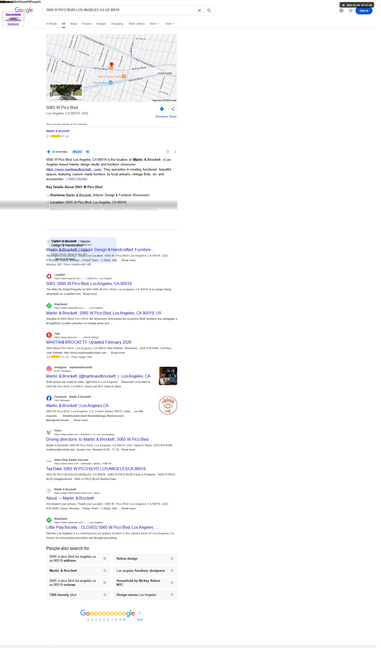Open MapQuest Martin & Brockett, 5065 W Pico result
This screenshot has height=648, width=381.
point(105,316)
